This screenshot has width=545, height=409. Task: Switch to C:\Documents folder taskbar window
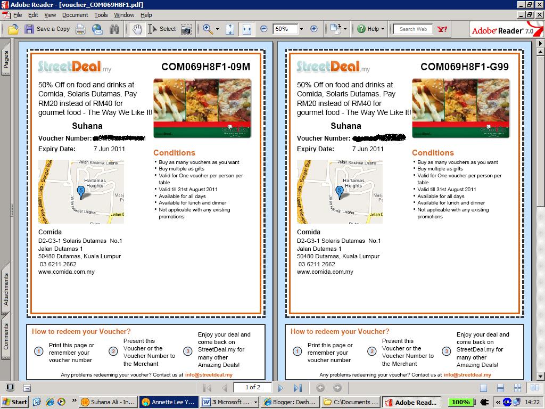[351, 402]
